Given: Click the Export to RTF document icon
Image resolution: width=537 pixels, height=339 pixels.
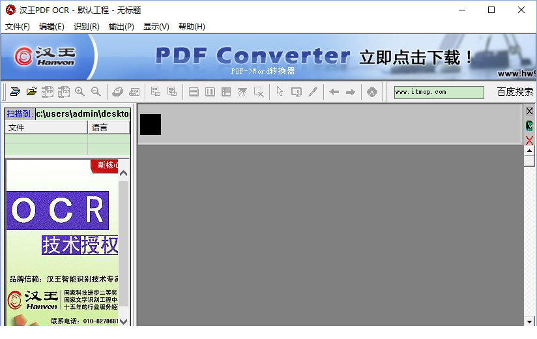Looking at the screenshot, I should click(x=48, y=92).
